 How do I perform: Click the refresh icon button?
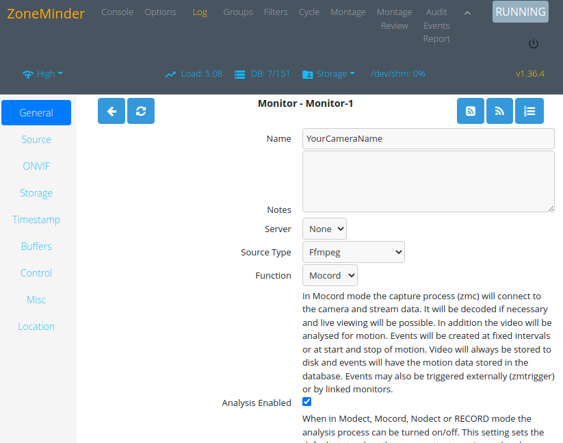point(141,111)
